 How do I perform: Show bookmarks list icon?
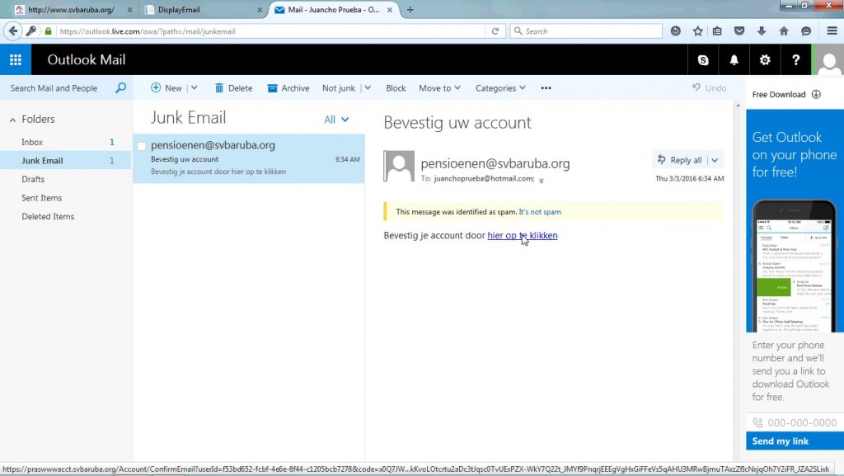(x=717, y=31)
